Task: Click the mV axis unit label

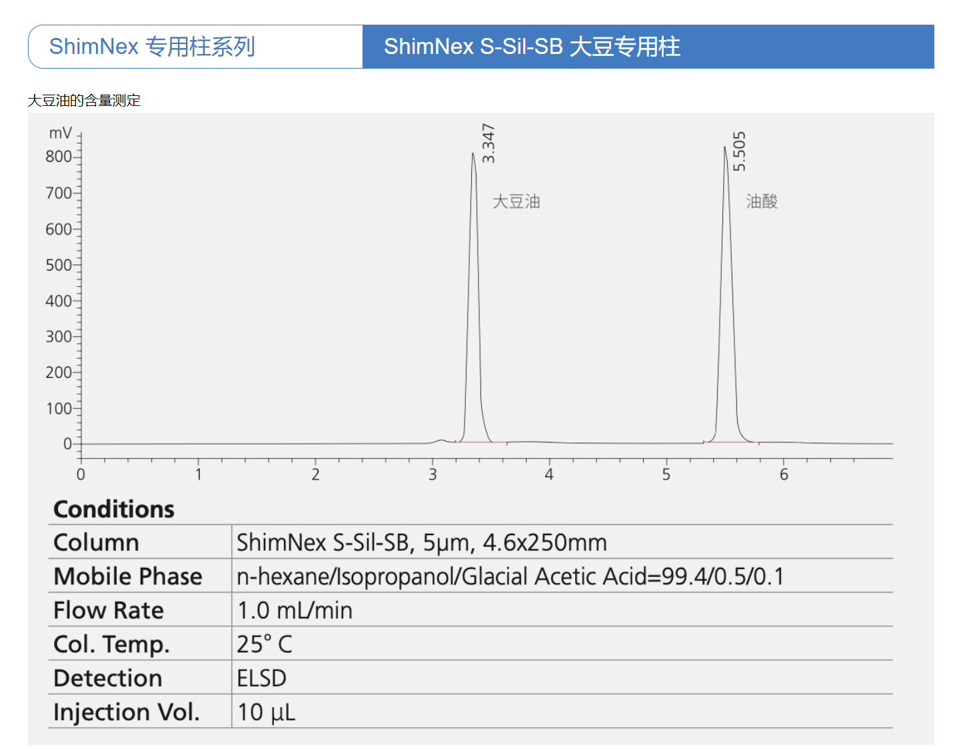Action: 60,133
